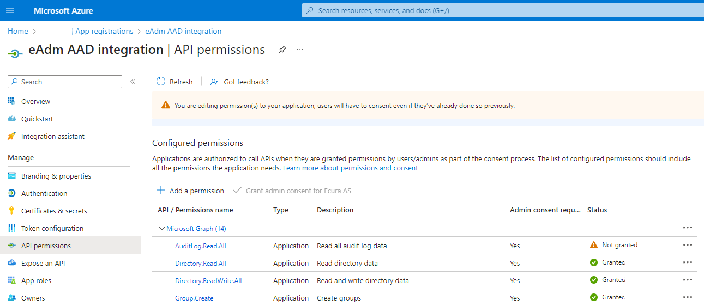This screenshot has height=306, width=704.
Task: Go to Home breadcrumb
Action: pos(17,31)
